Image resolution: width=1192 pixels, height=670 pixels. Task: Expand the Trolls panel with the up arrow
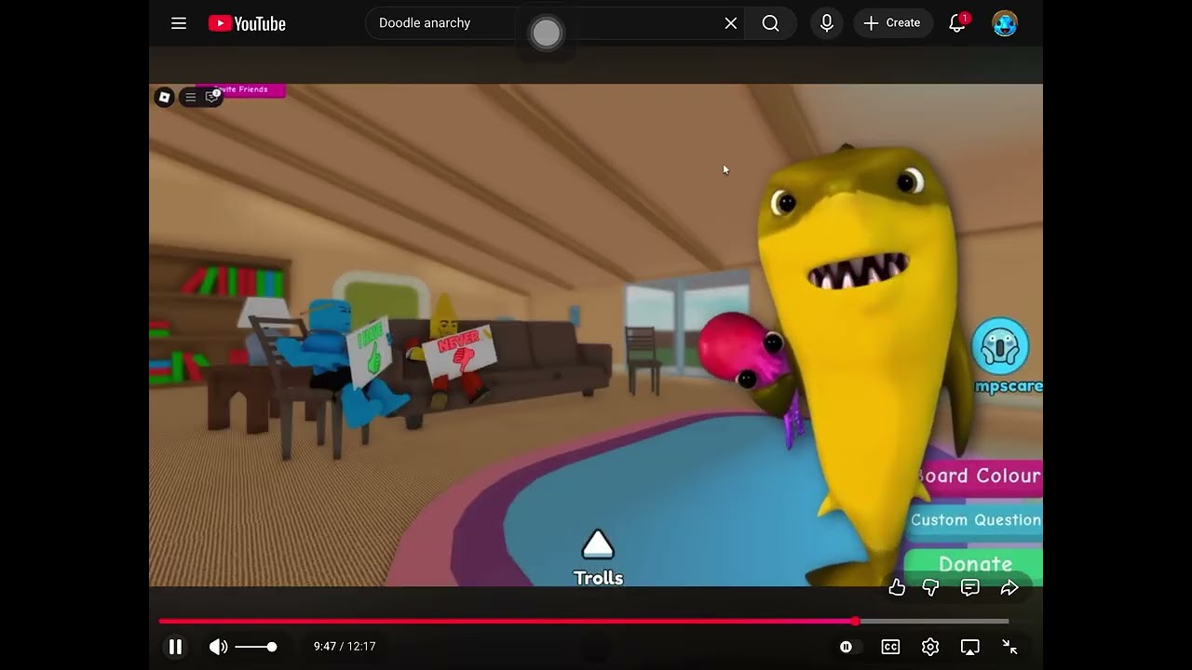click(x=598, y=545)
